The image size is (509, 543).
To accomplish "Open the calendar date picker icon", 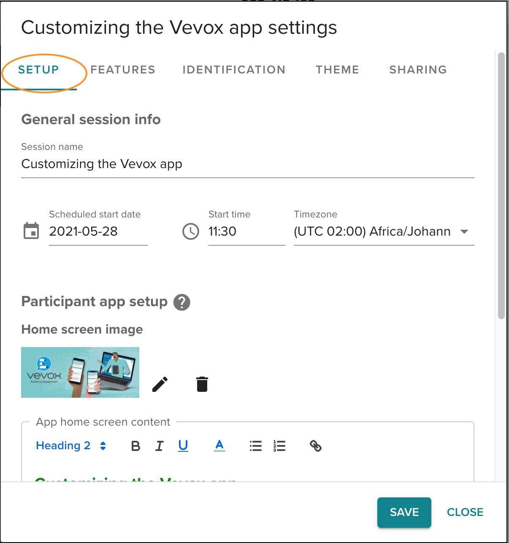I will click(x=31, y=231).
